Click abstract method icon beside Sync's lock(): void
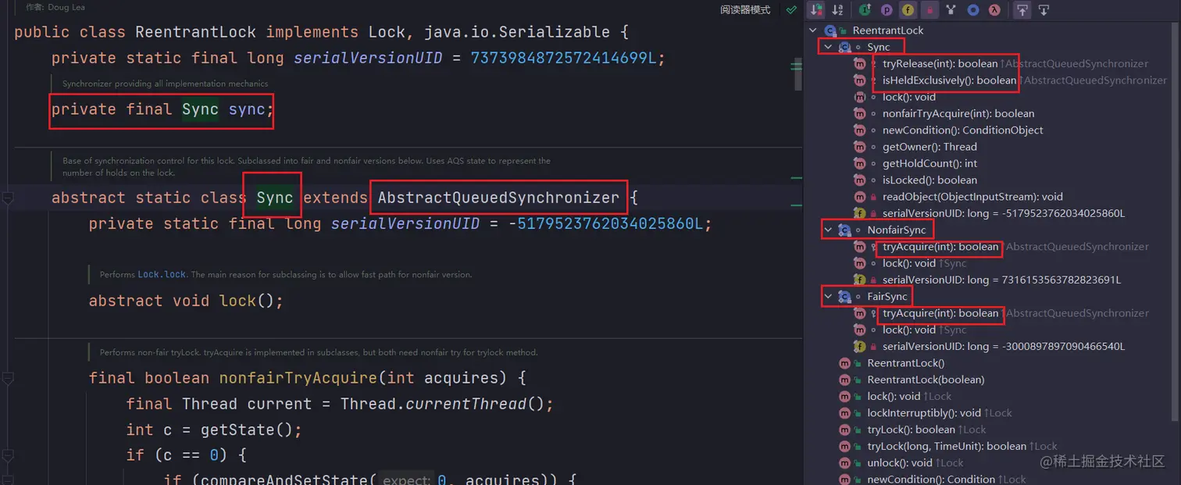1181x485 pixels. 859,97
